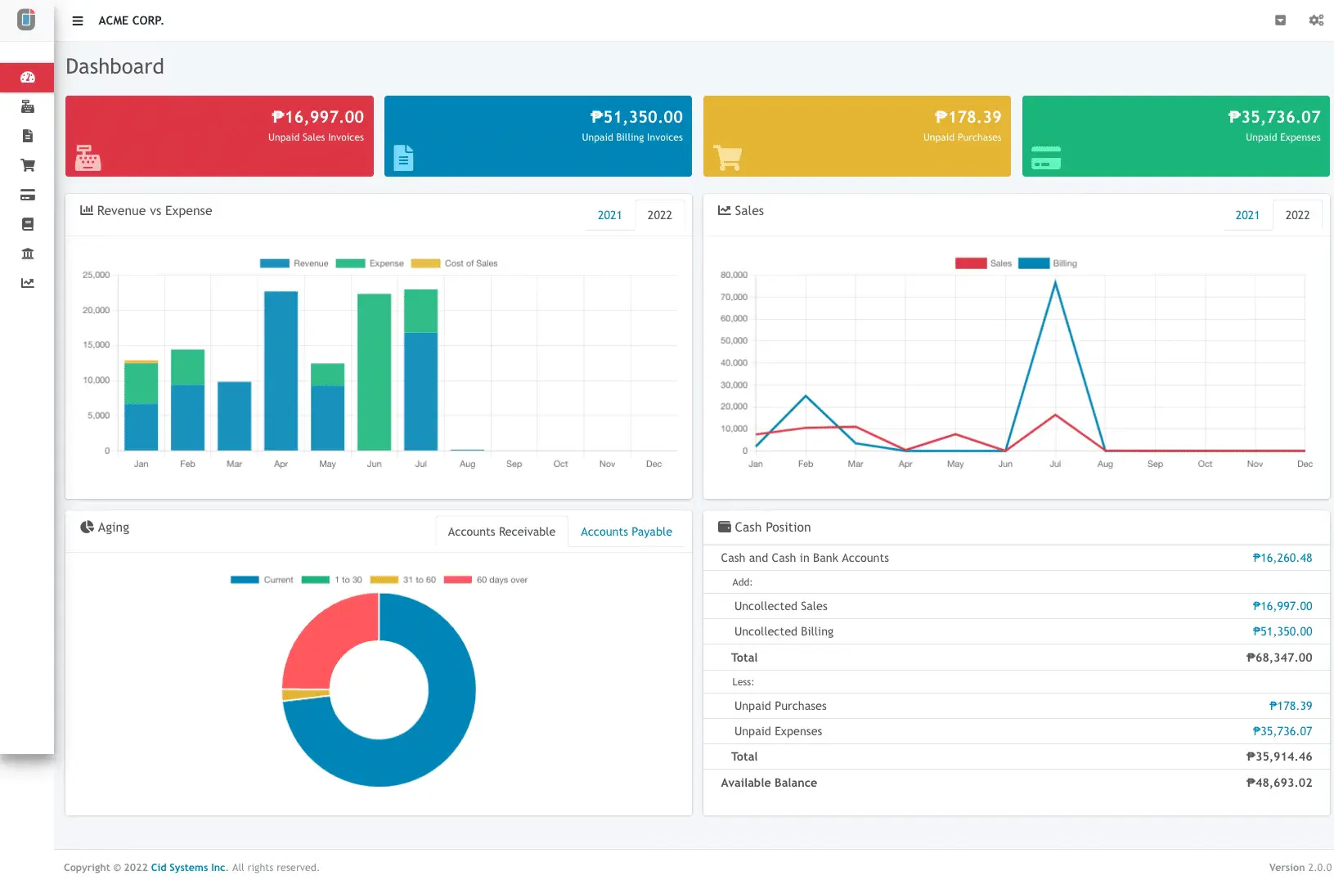The image size is (1334, 880).
Task: Open the Unpaid Sales Invoices red card
Action: click(x=219, y=136)
